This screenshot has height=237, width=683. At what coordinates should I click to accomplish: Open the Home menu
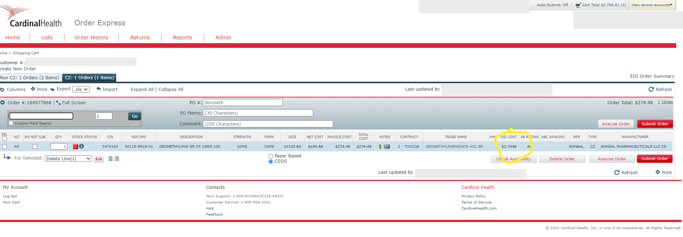point(13,37)
